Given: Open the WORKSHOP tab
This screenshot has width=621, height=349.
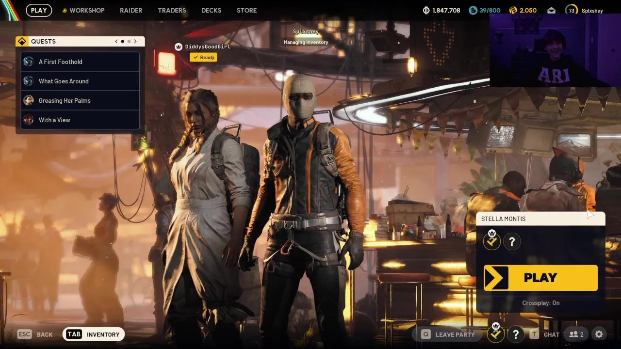Looking at the screenshot, I should click(87, 10).
